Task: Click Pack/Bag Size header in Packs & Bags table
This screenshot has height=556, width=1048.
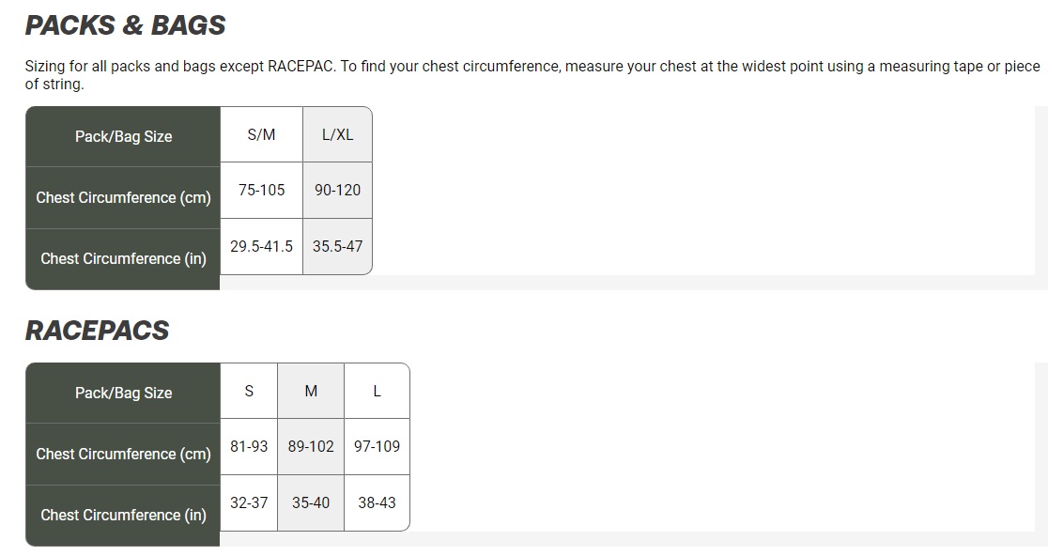Action: pos(123,136)
